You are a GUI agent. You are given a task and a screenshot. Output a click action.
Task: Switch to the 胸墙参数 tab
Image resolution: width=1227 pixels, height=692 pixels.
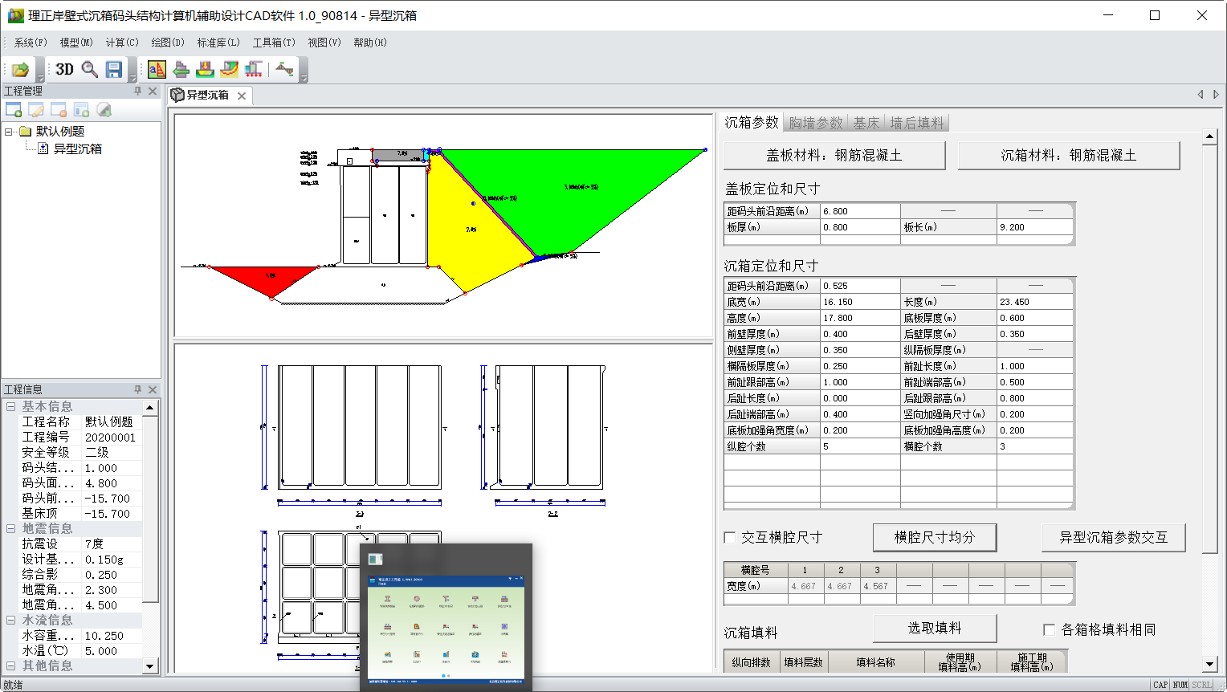[x=815, y=123]
